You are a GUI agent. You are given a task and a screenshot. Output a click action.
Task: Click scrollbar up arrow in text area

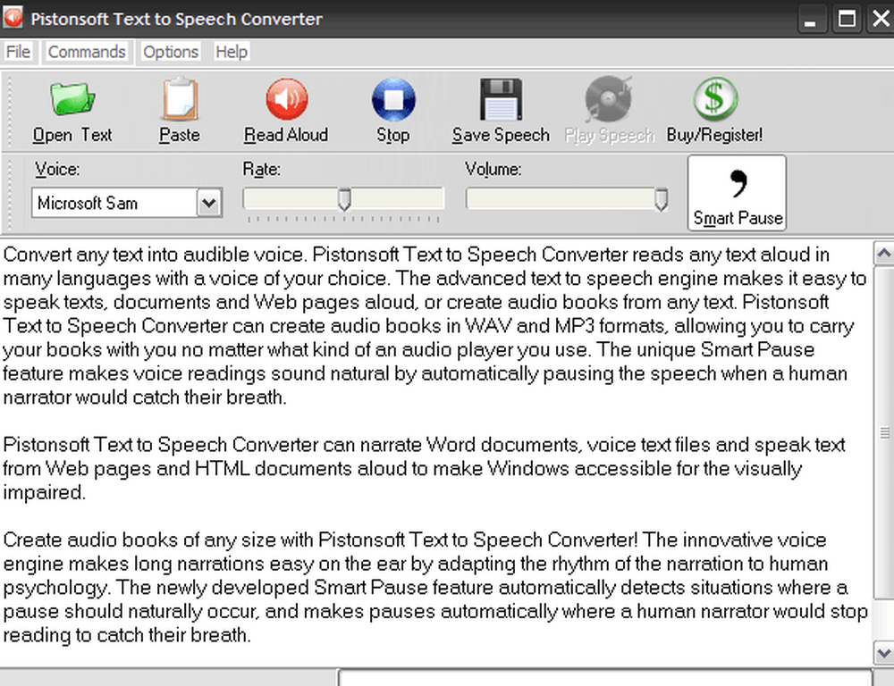[884, 253]
